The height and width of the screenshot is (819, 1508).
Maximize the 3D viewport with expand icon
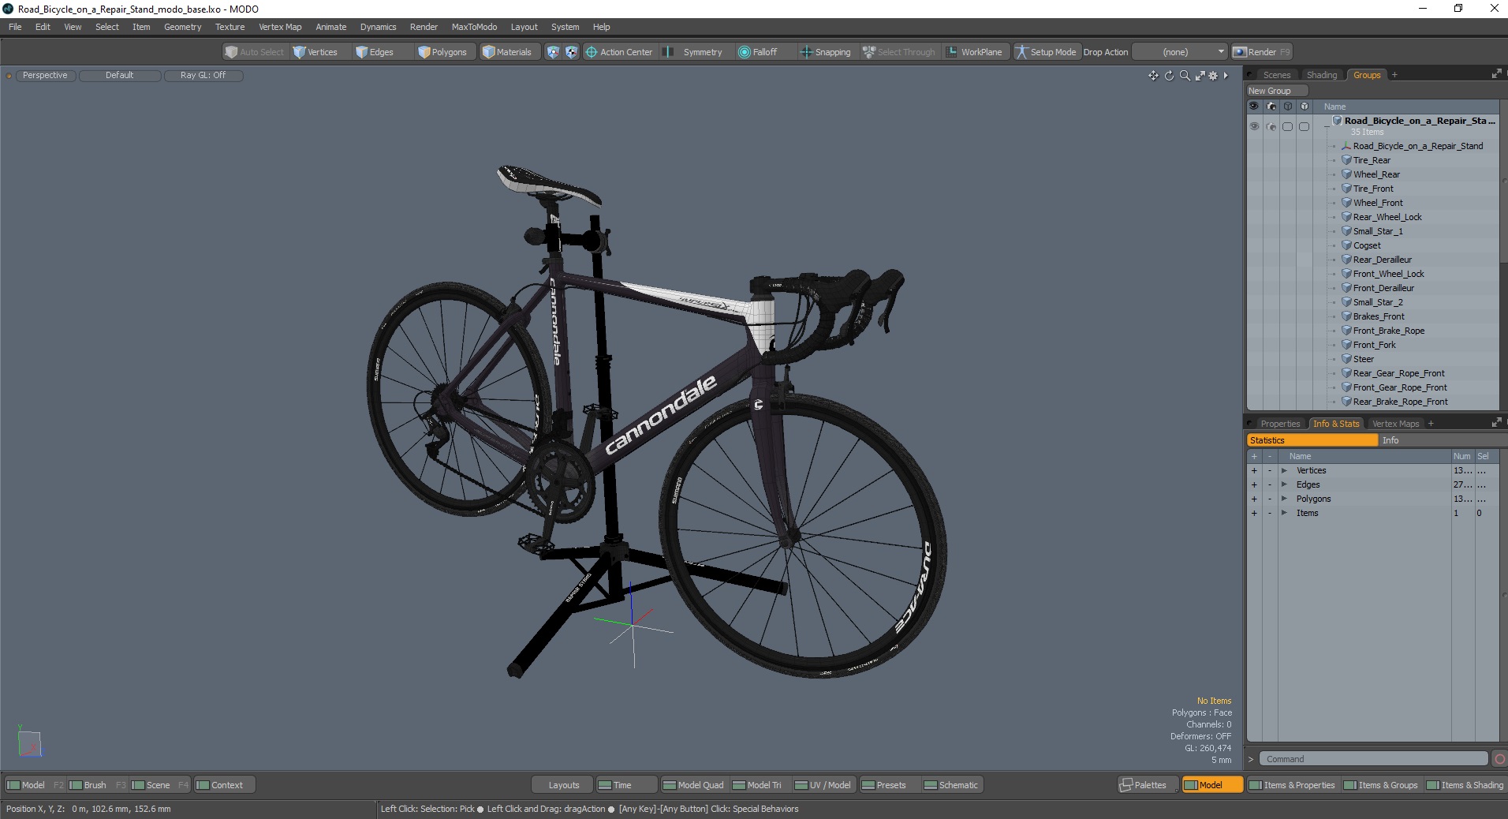(x=1200, y=76)
